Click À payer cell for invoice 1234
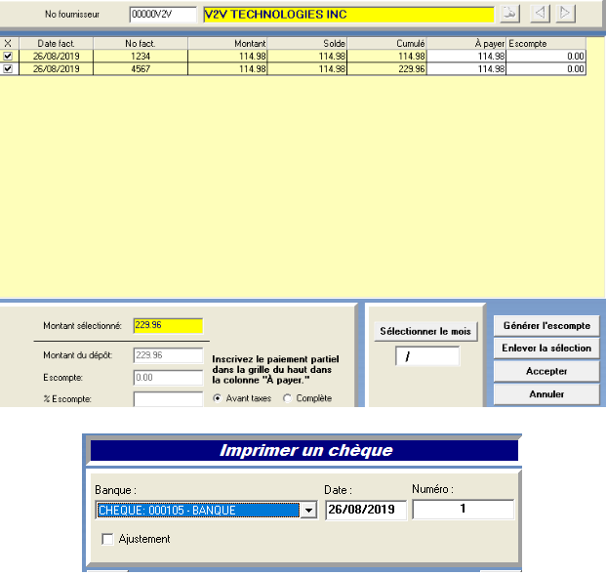606x575 pixels. [x=466, y=56]
